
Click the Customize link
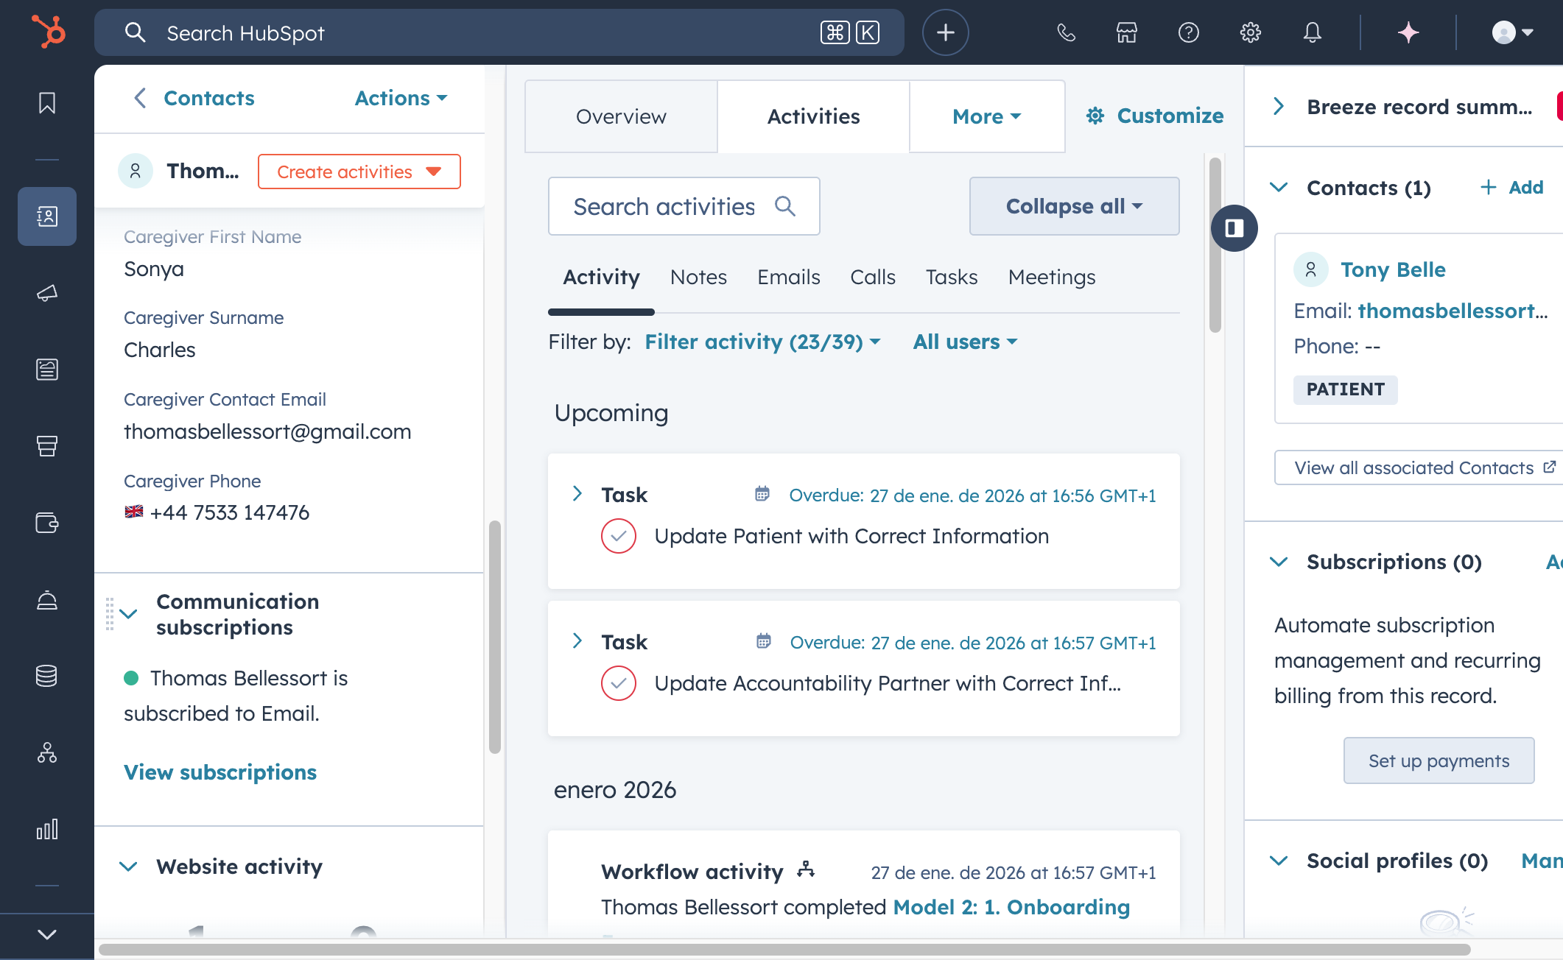(x=1155, y=116)
